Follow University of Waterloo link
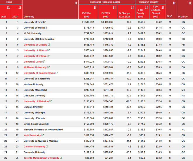193x161 pixels. click(36, 101)
